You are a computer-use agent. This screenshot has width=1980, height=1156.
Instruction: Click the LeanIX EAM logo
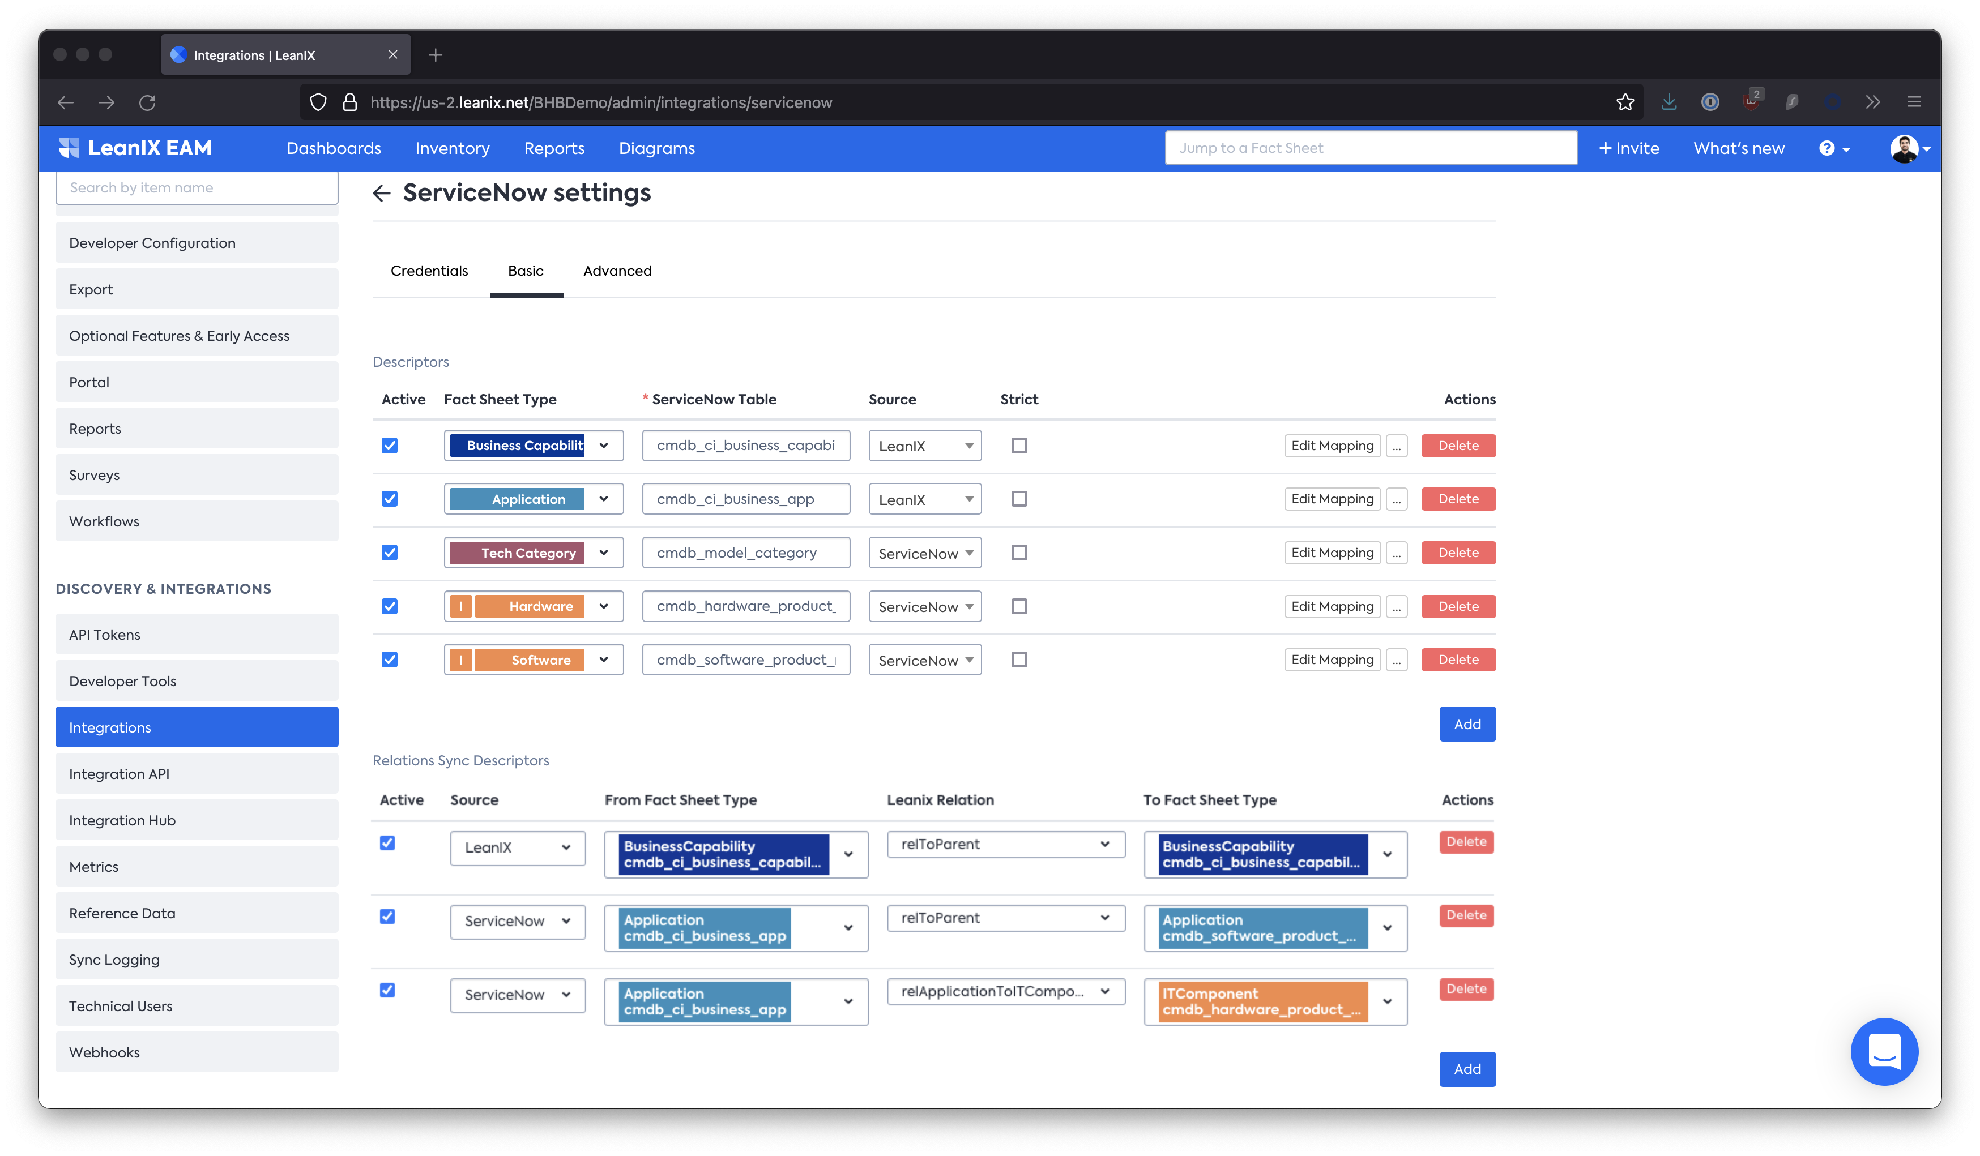135,148
